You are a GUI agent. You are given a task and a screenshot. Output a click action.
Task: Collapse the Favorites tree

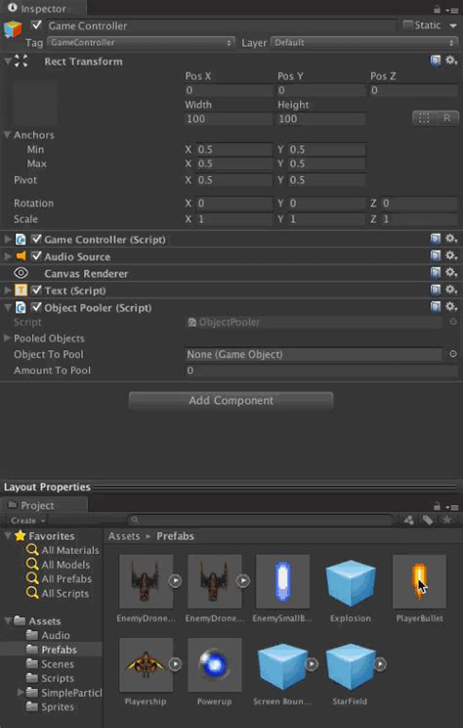click(x=8, y=536)
